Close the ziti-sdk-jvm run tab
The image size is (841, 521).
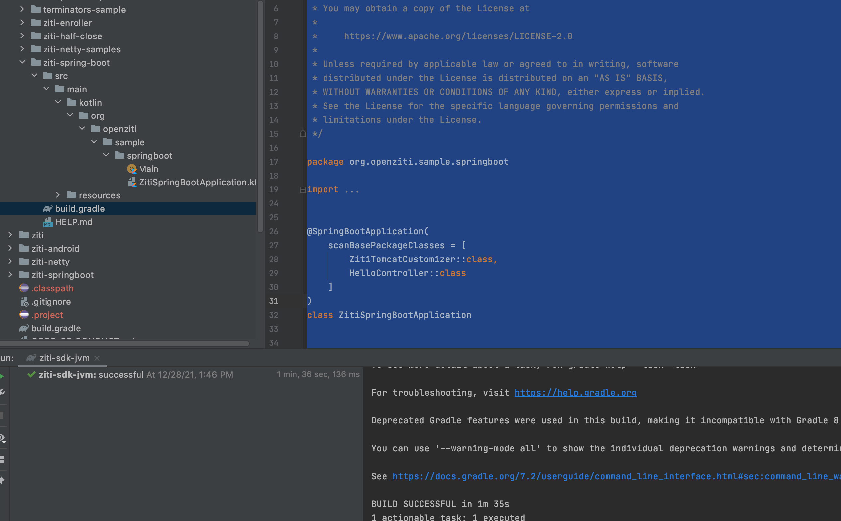pyautogui.click(x=97, y=358)
